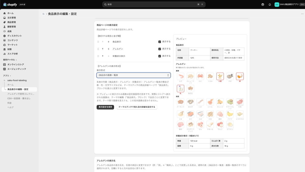
Task: Click the アレルゲンの表示名 heading
Action: [106, 161]
